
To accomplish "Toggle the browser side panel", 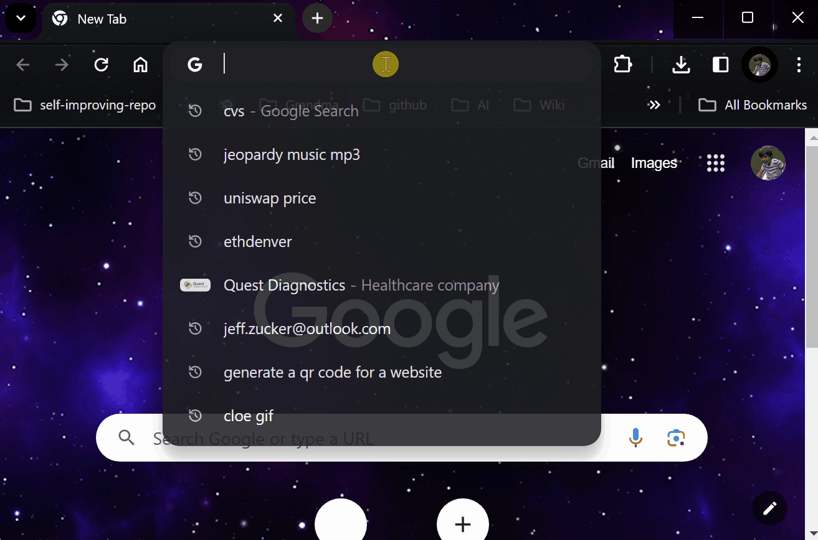I will (x=720, y=65).
